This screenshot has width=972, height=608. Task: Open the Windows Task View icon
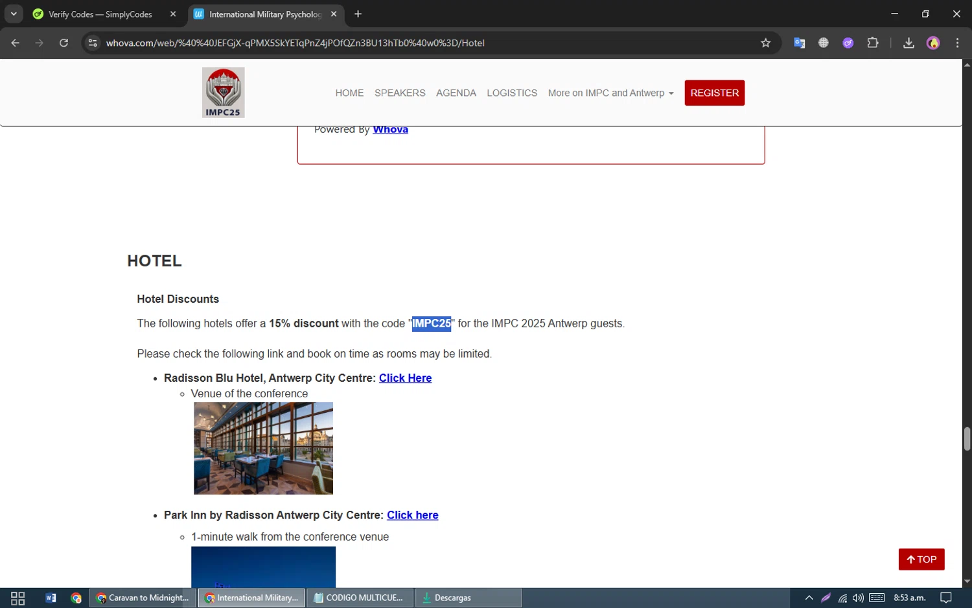click(x=18, y=598)
